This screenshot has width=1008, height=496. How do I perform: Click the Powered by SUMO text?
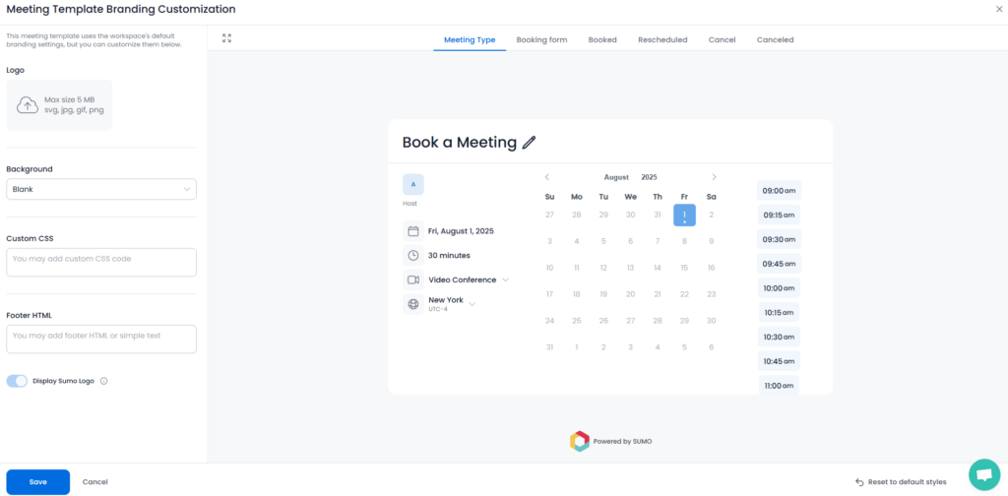click(x=622, y=442)
